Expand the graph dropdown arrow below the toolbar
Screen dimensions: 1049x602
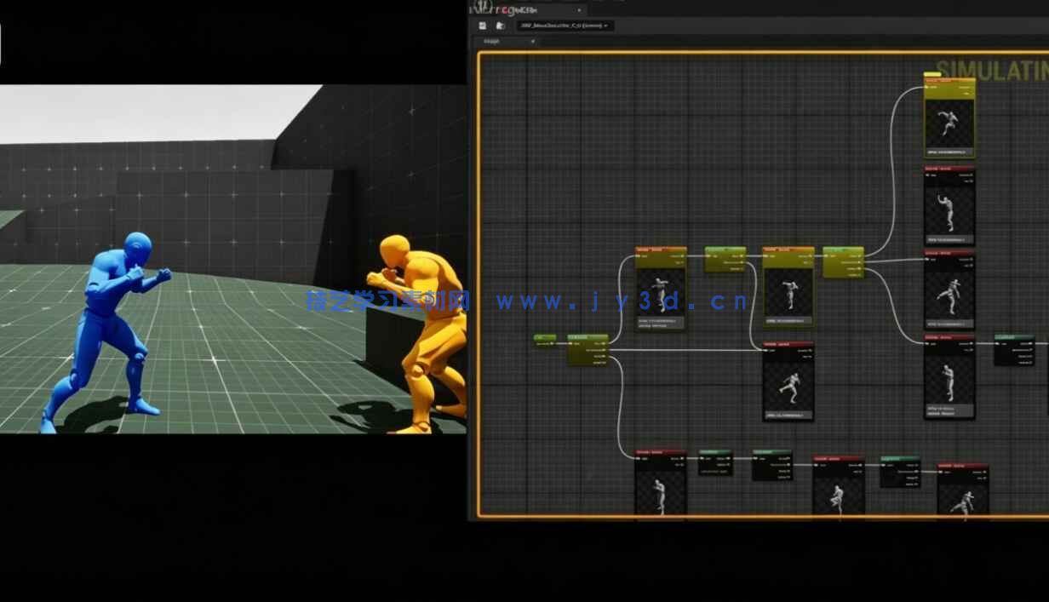click(x=533, y=41)
